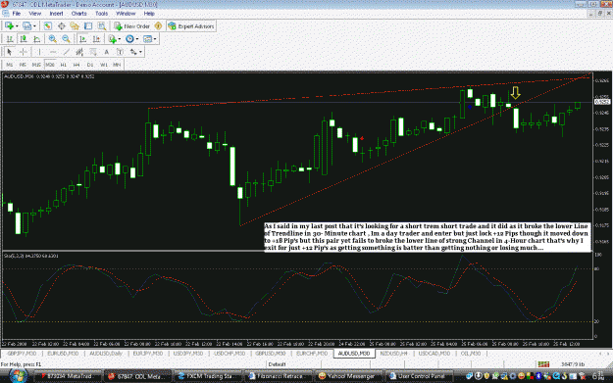The image size is (613, 383).
Task: Switch to the GBPJPY,M30 chart tab
Action: (x=22, y=354)
